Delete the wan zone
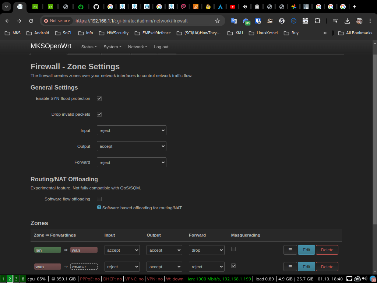This screenshot has height=283, width=377. (327, 267)
